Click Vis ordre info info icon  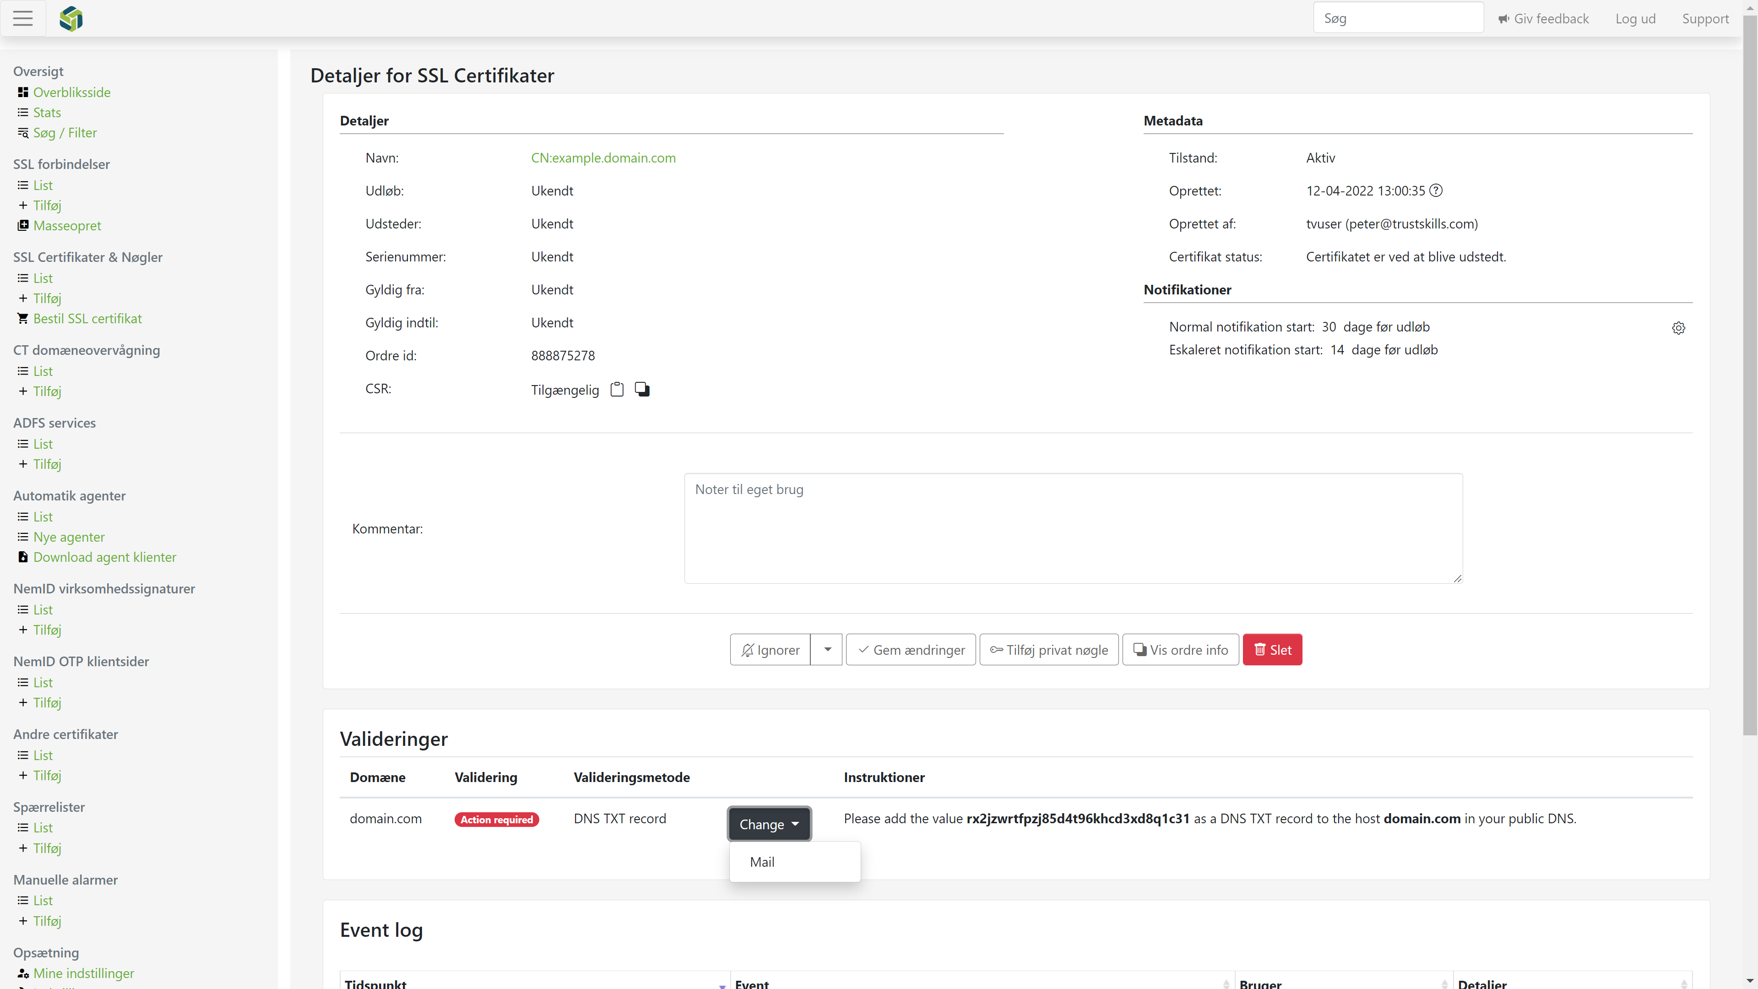coord(1140,650)
